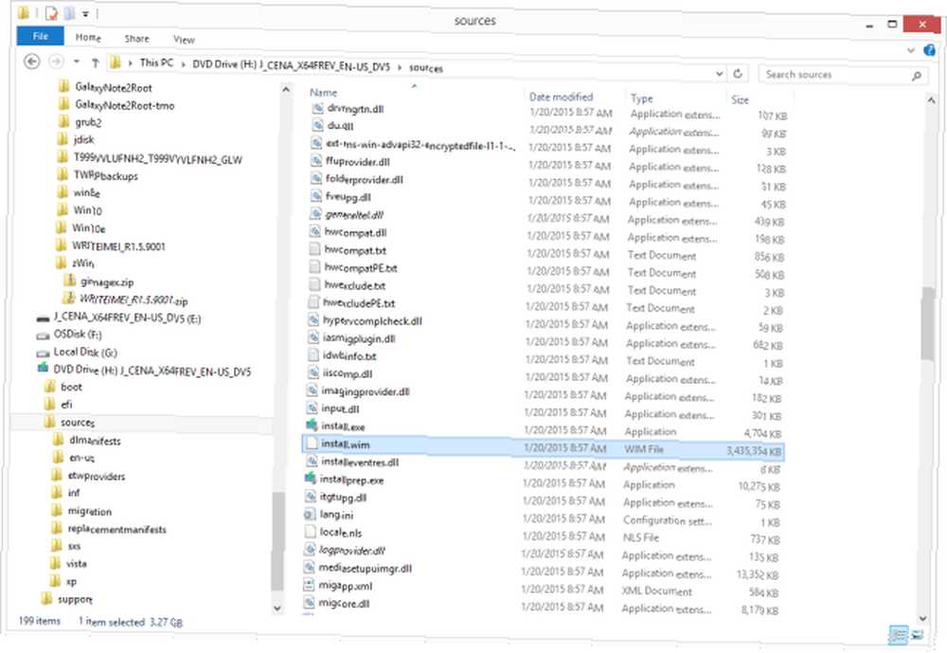Select the E: drive in navigation pane
Image resolution: width=947 pixels, height=653 pixels.
tap(127, 317)
